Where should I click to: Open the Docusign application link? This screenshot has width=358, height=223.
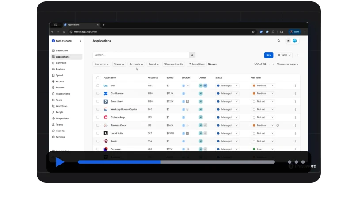(116, 149)
